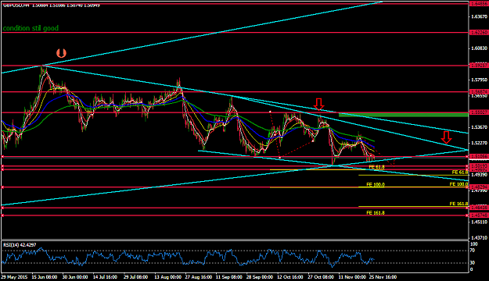This screenshot has height=281, width=489.
Task: Click the right-edge 'FE 161.8' Fibonacci label
Action: click(458, 204)
